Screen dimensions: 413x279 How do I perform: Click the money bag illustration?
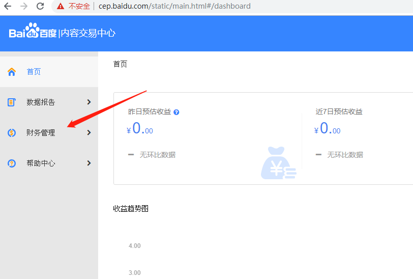click(278, 163)
